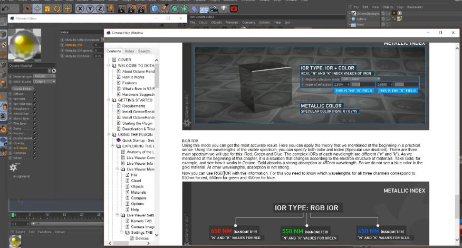Toggle the Film layer channel checkbox
Viewport: 462px width, 248px height.
tap(35, 123)
